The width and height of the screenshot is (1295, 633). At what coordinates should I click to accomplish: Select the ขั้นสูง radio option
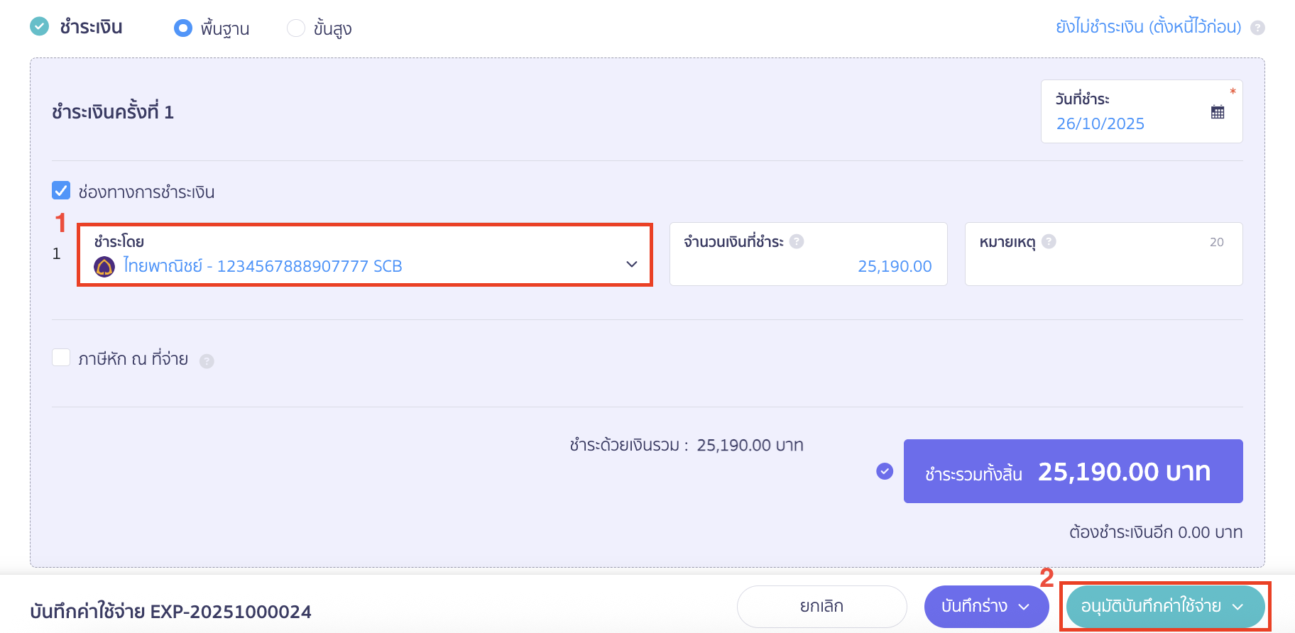click(296, 28)
